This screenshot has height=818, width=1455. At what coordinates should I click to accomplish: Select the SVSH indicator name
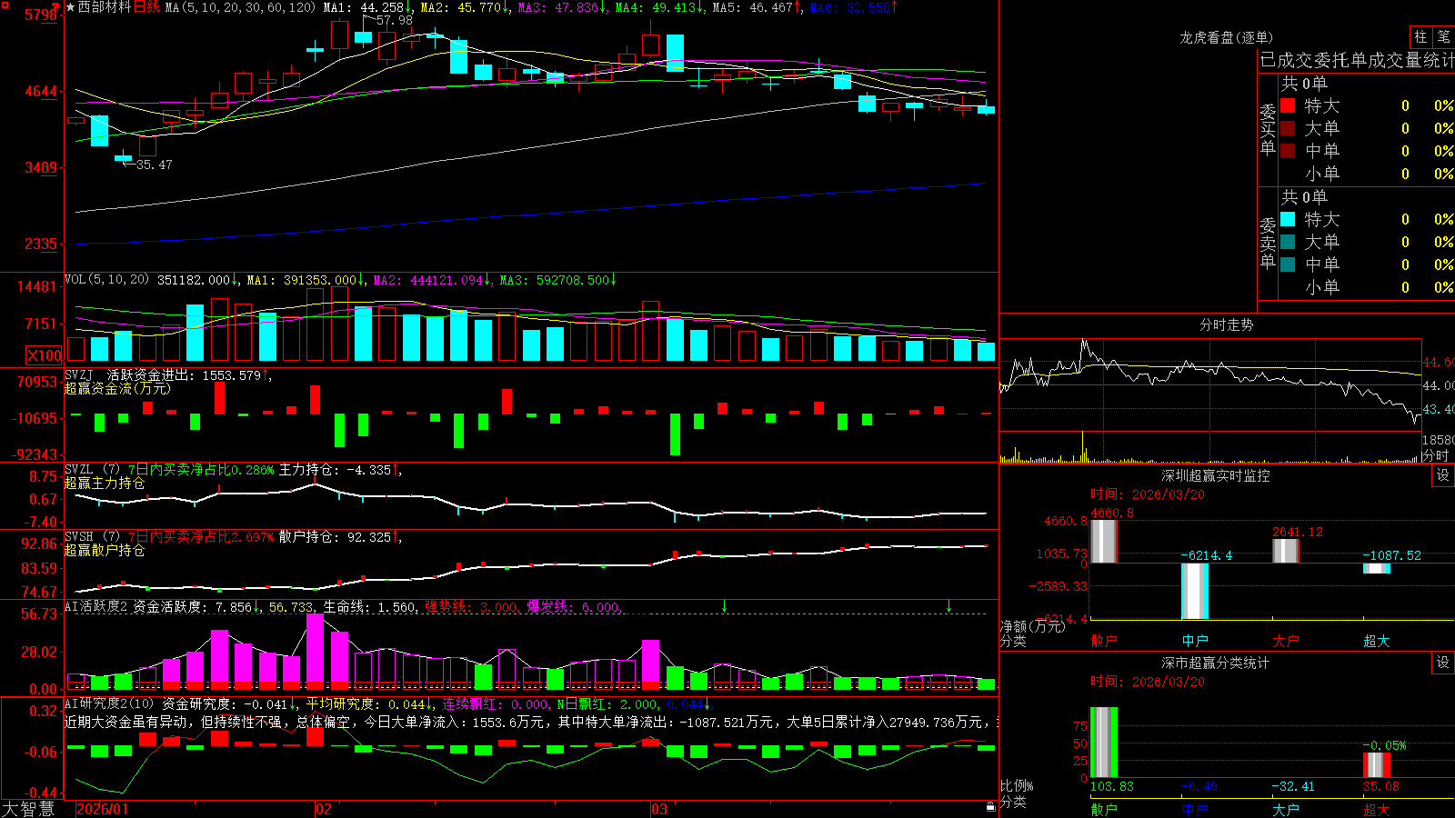coord(78,537)
